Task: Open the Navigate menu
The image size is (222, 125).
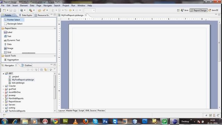Action: click(x=48, y=6)
